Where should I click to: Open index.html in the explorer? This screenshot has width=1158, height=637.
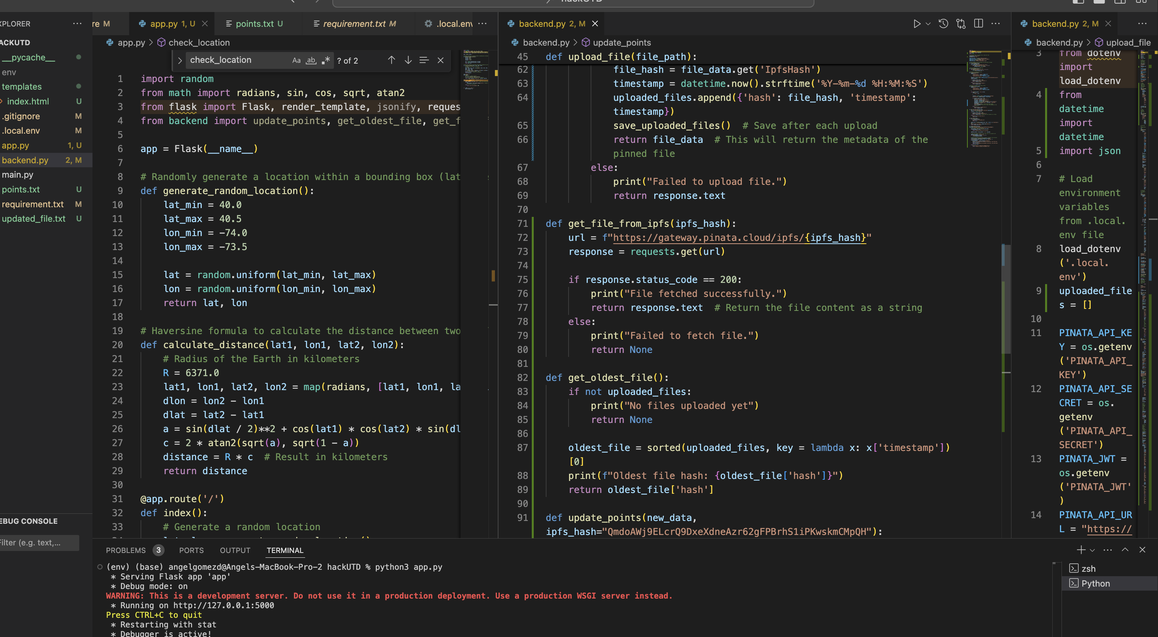[28, 102]
